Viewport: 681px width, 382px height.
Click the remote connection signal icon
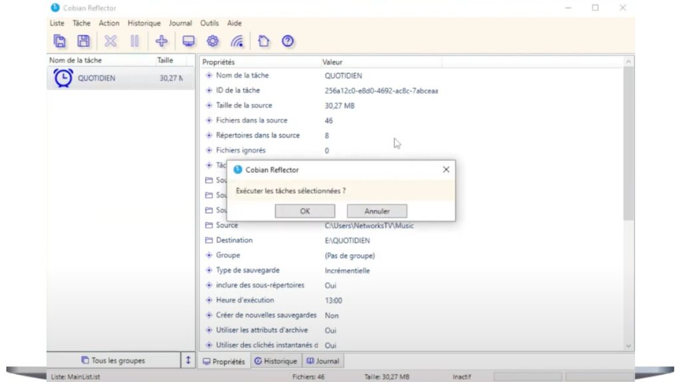[237, 41]
